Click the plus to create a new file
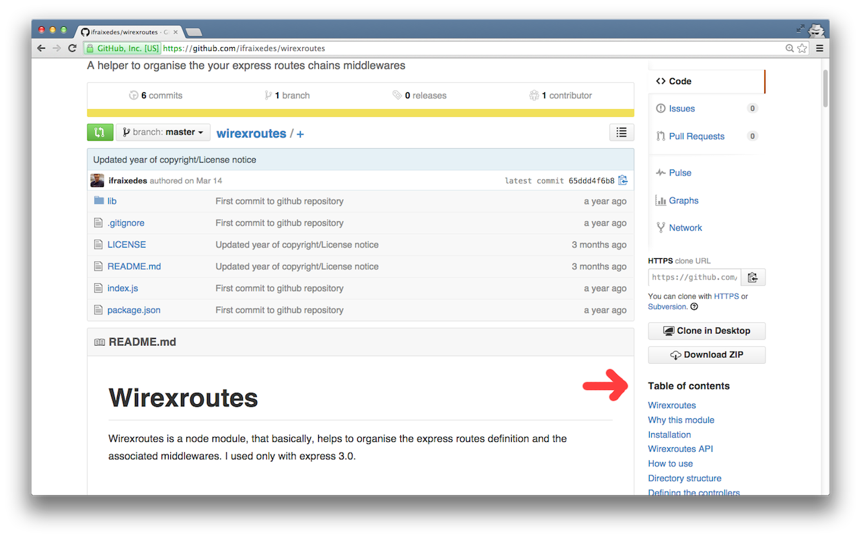The height and width of the screenshot is (538, 861). (300, 134)
